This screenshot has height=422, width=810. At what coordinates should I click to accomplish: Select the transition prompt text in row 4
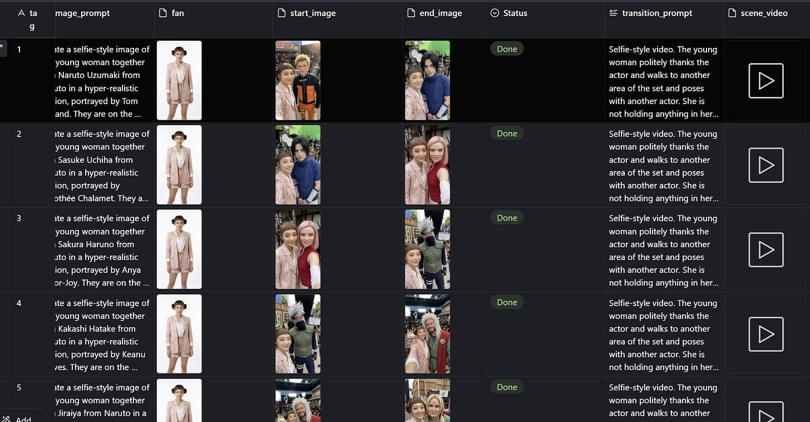click(x=663, y=335)
